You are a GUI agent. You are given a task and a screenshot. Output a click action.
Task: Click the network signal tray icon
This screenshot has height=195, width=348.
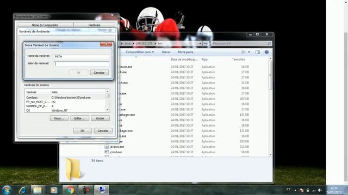tap(314, 190)
